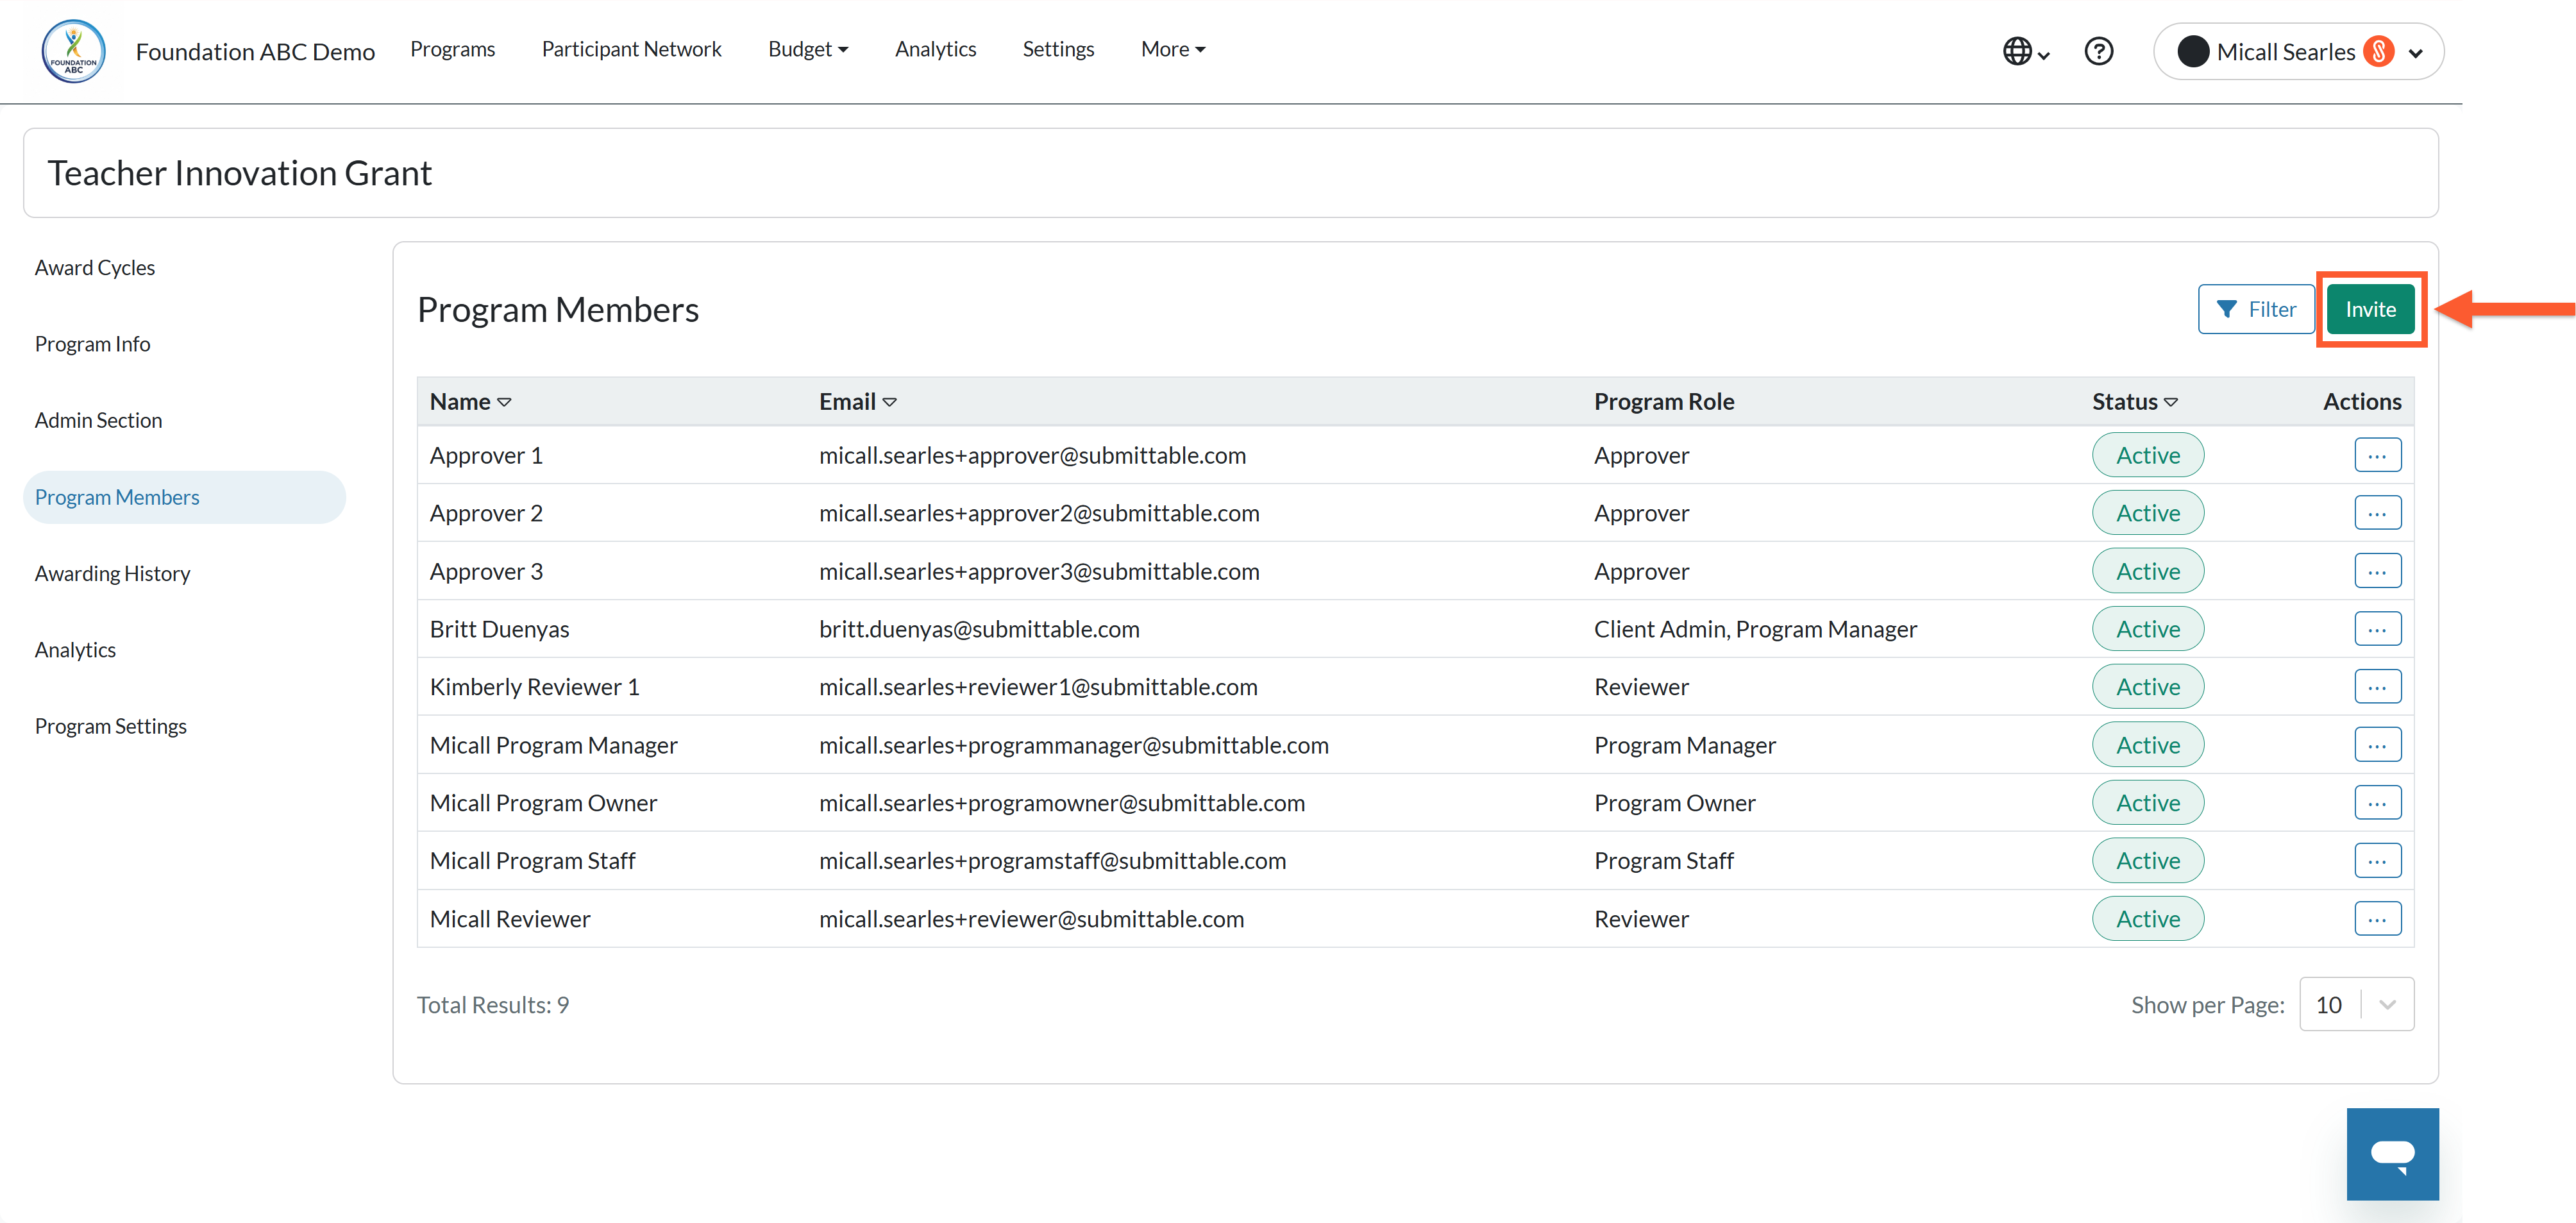The height and width of the screenshot is (1223, 2576).
Task: Click the Micall Reviewer name cell
Action: click(x=510, y=920)
